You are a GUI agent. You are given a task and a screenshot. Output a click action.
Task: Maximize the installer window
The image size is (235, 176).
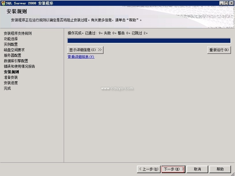click(226, 3)
